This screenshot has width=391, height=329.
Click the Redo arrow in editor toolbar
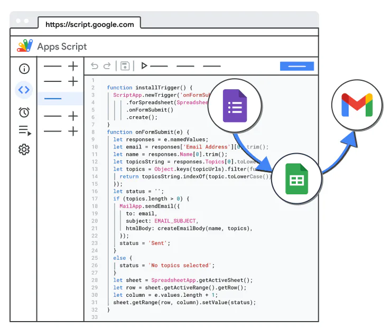point(107,66)
